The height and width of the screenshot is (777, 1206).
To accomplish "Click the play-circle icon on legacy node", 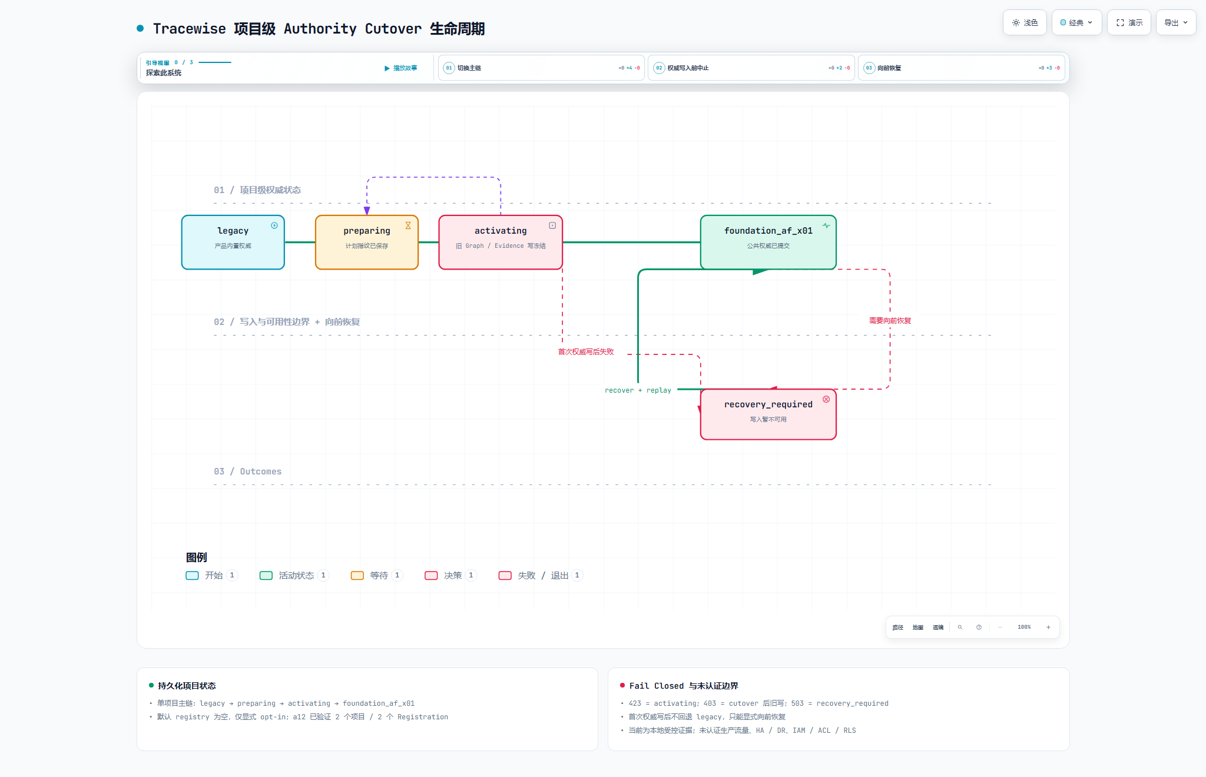I will 274,225.
